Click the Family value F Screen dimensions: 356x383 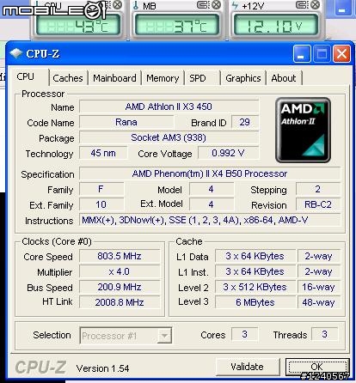101,189
